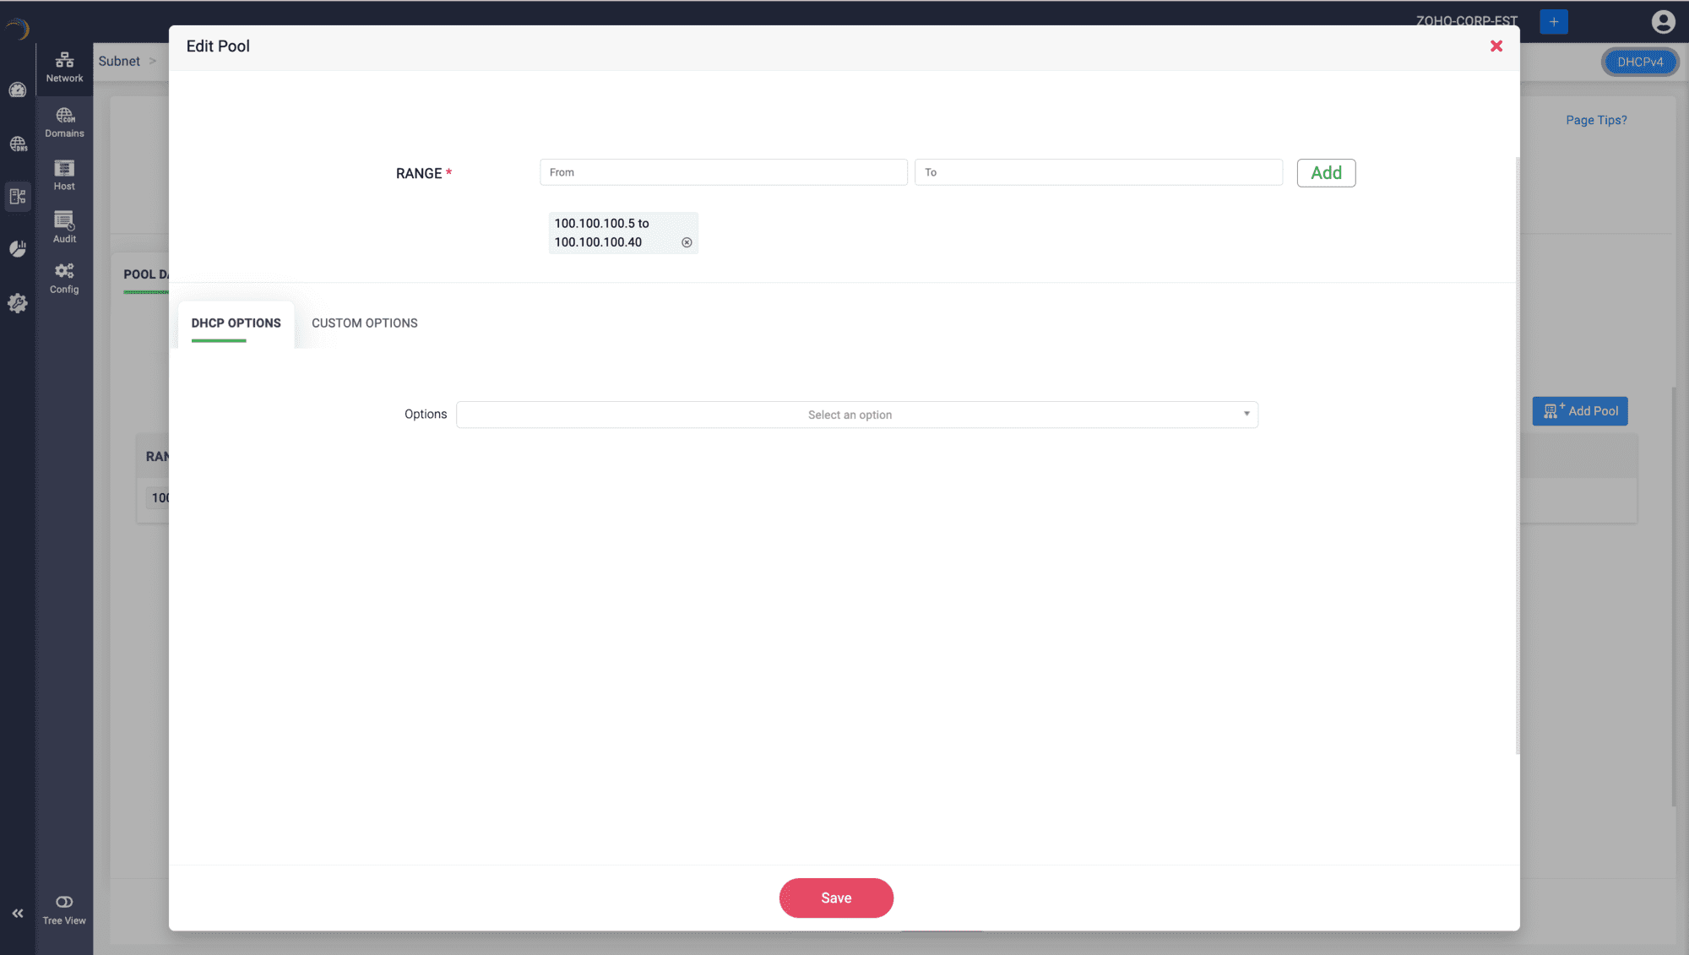
Task: Close the Edit Pool dialog
Action: pos(1496,46)
